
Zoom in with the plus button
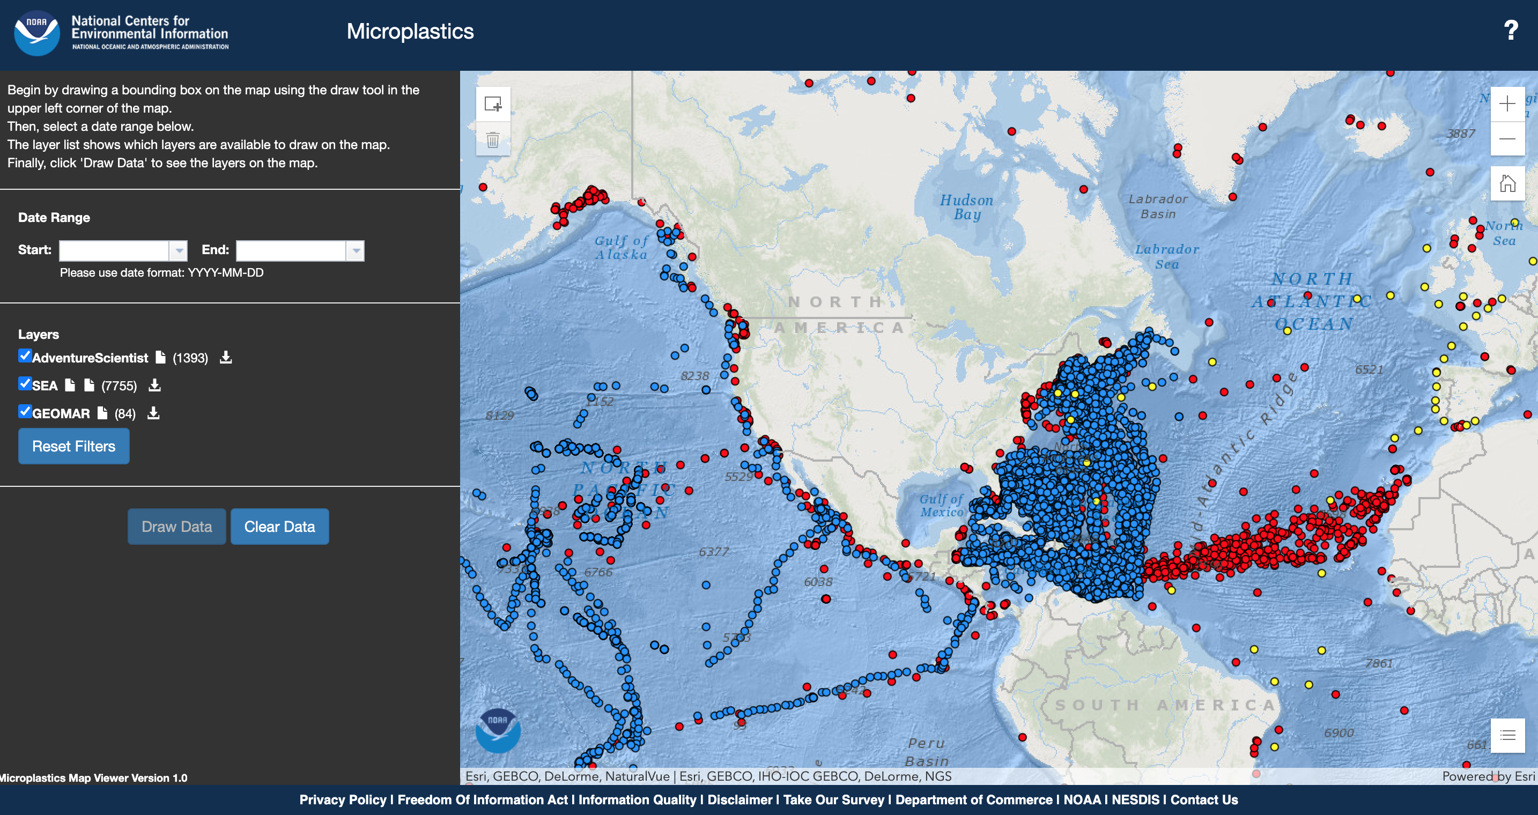(x=1507, y=104)
